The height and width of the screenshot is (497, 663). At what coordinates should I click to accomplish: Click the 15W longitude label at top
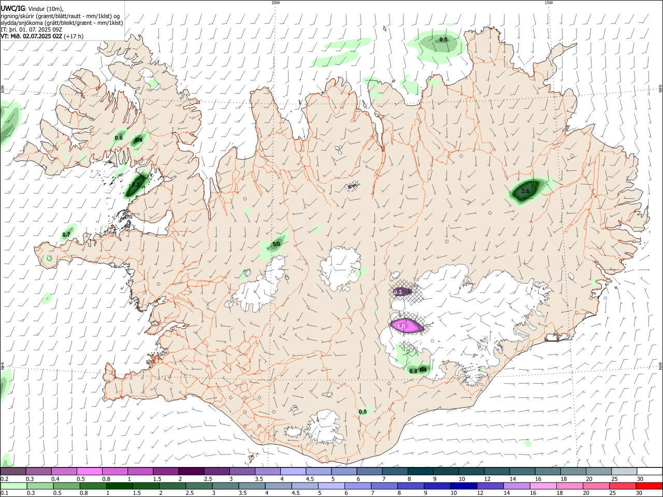click(x=549, y=3)
